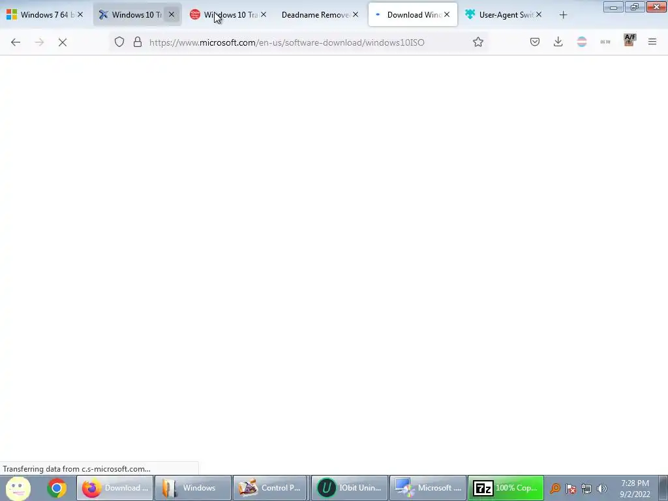This screenshot has width=668, height=501.
Task: Open the Firefox downloads panel
Action: coord(558,42)
